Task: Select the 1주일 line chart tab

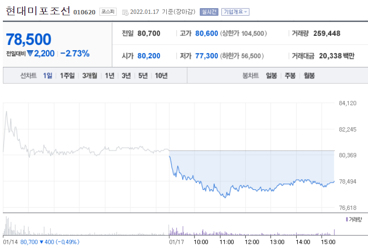Action: pos(67,76)
